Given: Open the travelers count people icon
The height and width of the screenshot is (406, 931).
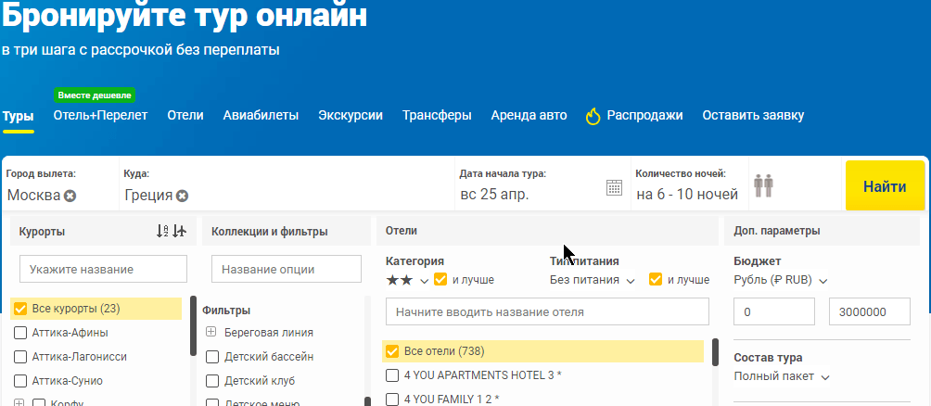Looking at the screenshot, I should pyautogui.click(x=763, y=185).
